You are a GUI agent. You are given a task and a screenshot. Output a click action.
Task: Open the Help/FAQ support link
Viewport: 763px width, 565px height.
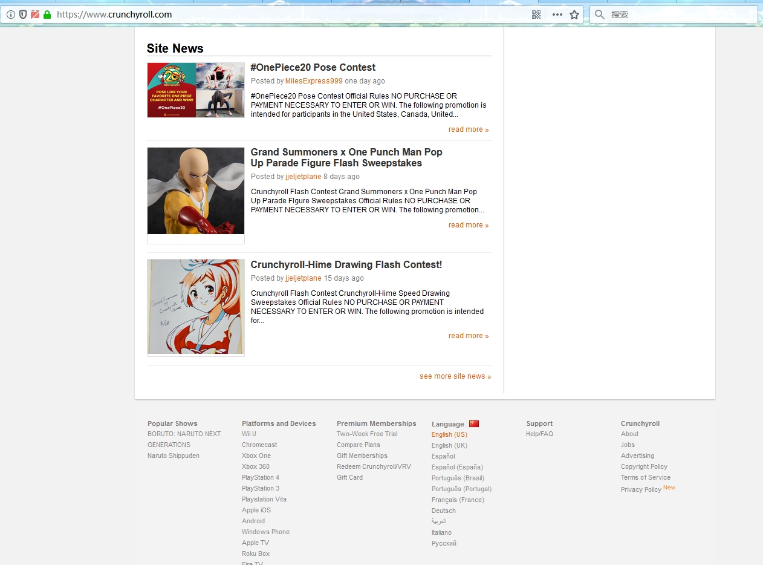[x=539, y=434]
